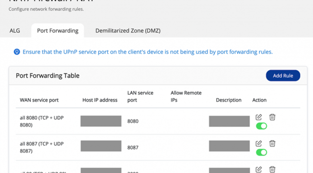The image size is (313, 173).
Task: Click the Host IP address column header
Action: 100,100
